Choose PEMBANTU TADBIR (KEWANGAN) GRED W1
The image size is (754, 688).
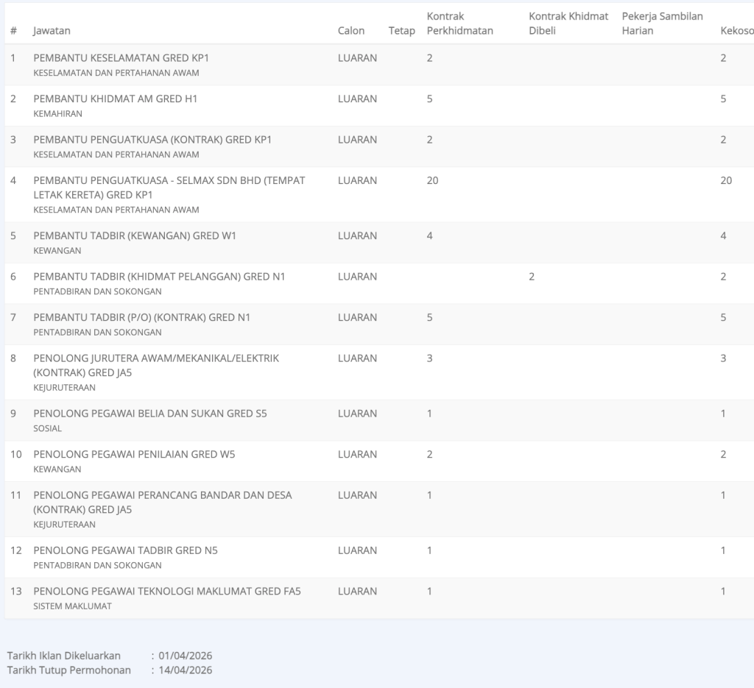(135, 235)
